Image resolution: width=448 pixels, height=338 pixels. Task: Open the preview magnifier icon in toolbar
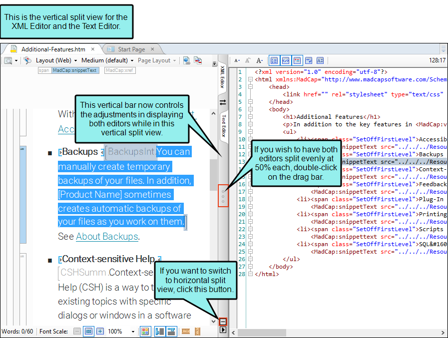[8, 60]
